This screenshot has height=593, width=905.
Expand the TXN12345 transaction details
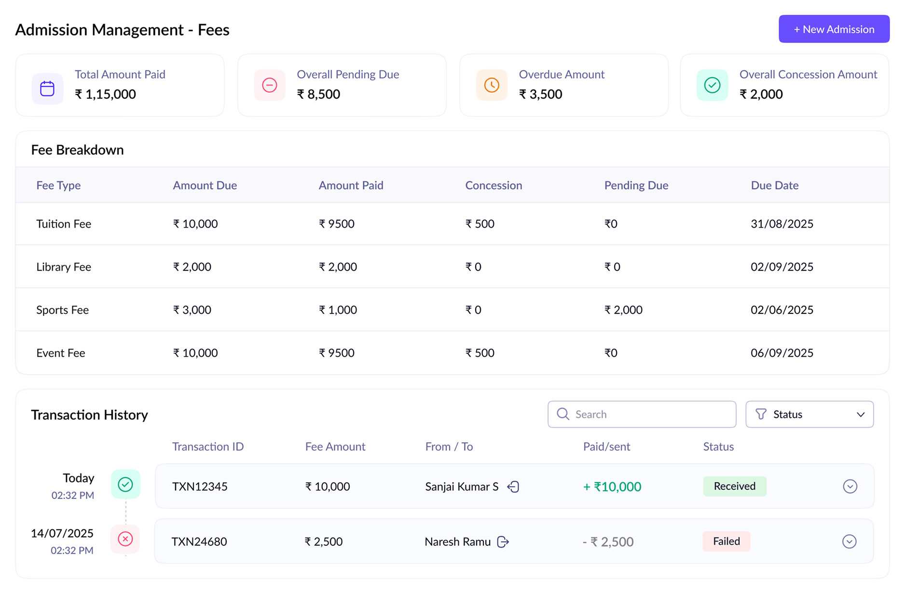[x=850, y=486]
